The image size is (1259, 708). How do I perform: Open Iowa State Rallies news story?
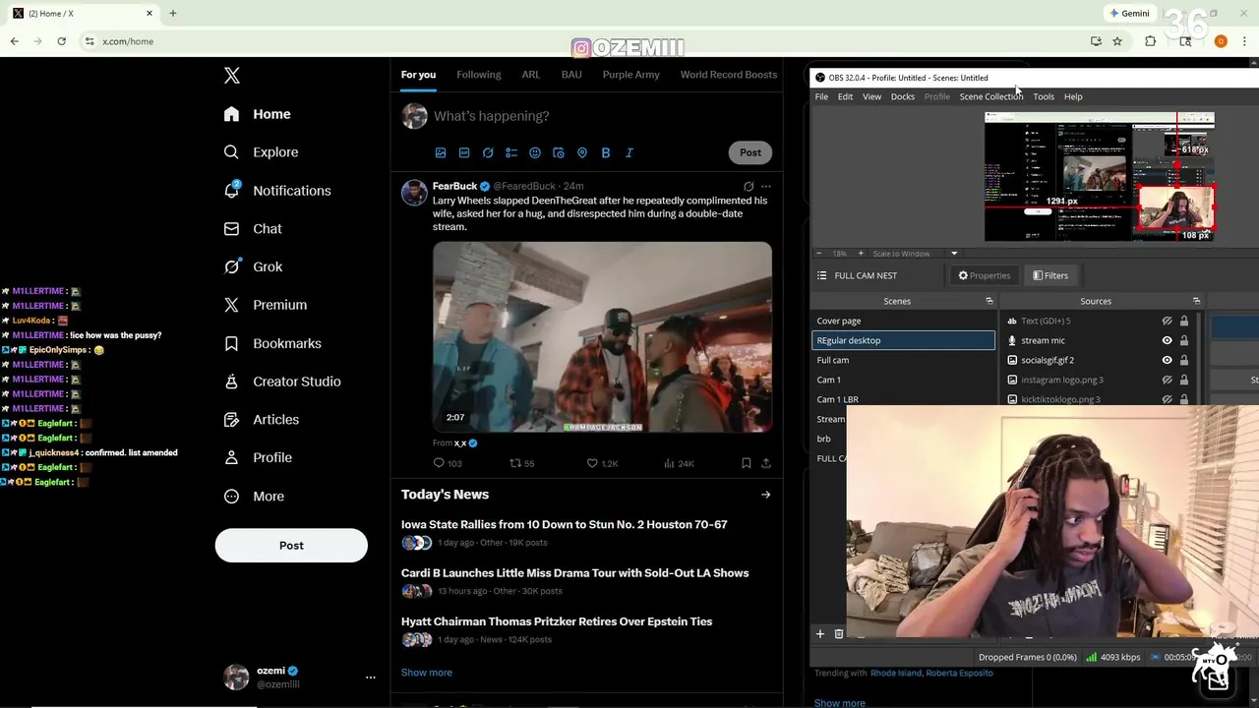pyautogui.click(x=565, y=525)
